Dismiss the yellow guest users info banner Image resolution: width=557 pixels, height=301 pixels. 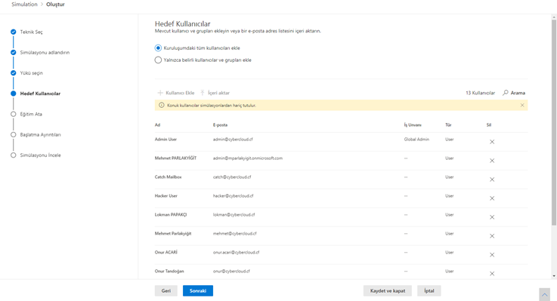(522, 106)
